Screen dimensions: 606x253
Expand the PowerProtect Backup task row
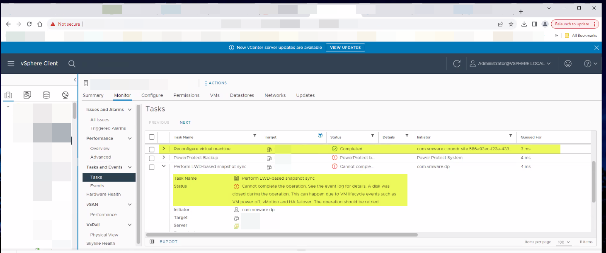pyautogui.click(x=164, y=157)
